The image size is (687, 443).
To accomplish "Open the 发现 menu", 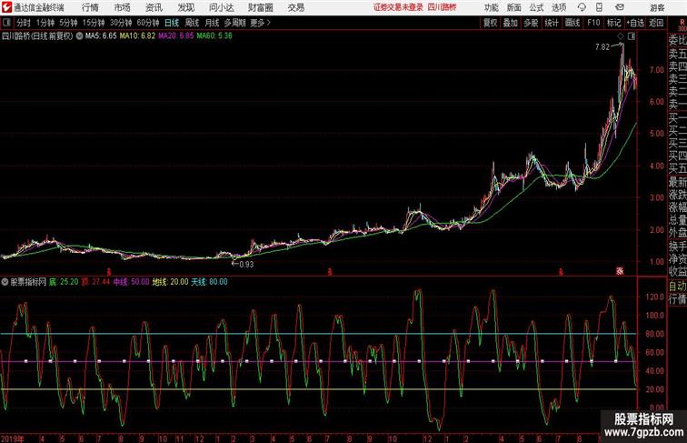I will point(185,7).
